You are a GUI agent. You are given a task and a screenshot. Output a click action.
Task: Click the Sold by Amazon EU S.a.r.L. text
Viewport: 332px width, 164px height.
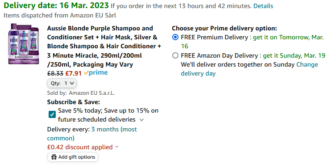pos(81,93)
